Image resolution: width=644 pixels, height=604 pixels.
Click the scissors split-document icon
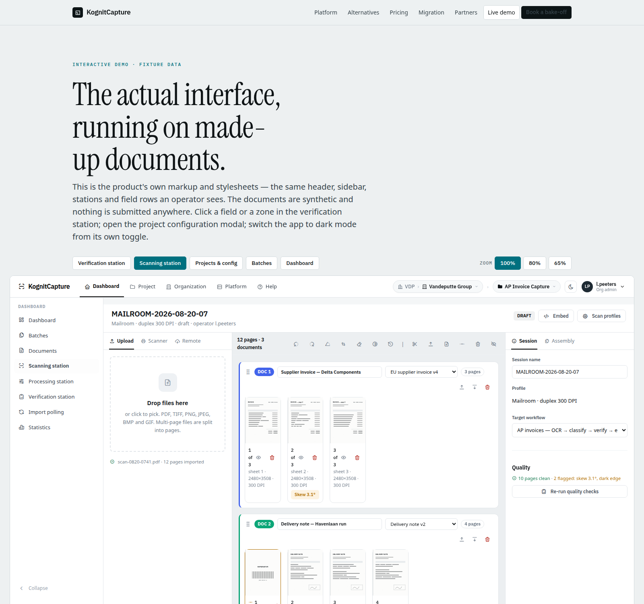point(415,344)
